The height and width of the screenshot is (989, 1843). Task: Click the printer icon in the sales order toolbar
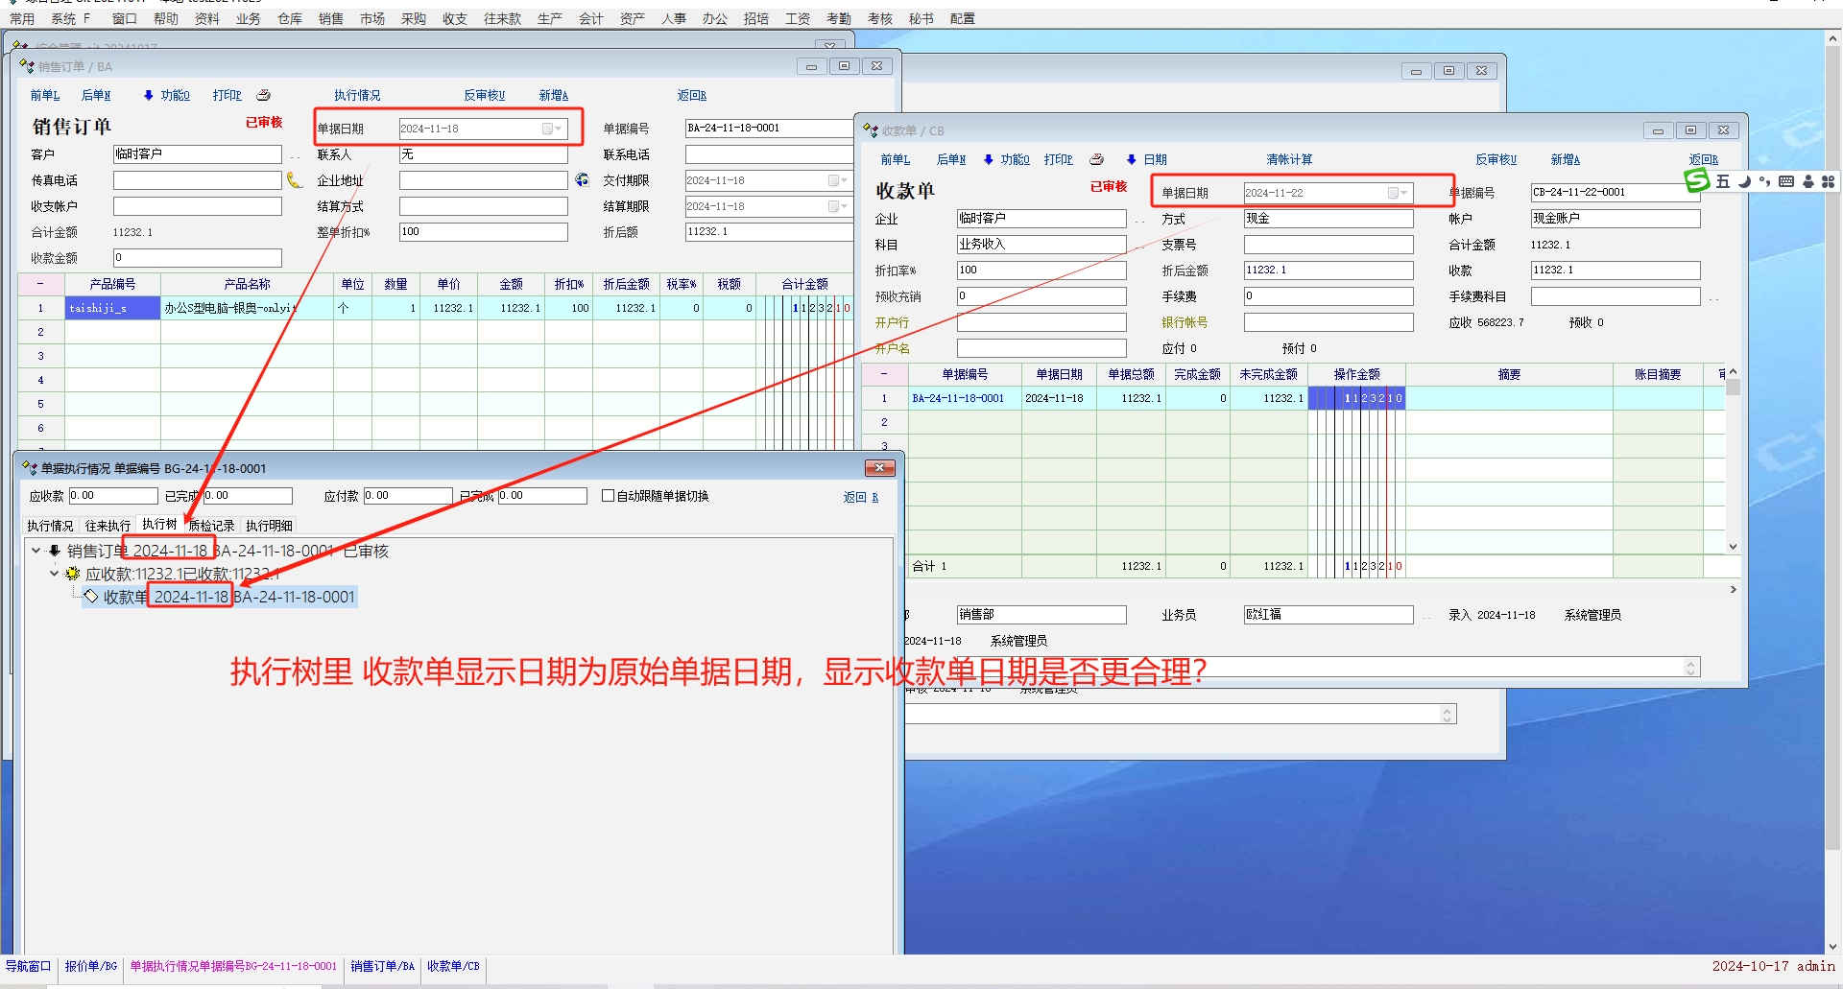coord(264,95)
